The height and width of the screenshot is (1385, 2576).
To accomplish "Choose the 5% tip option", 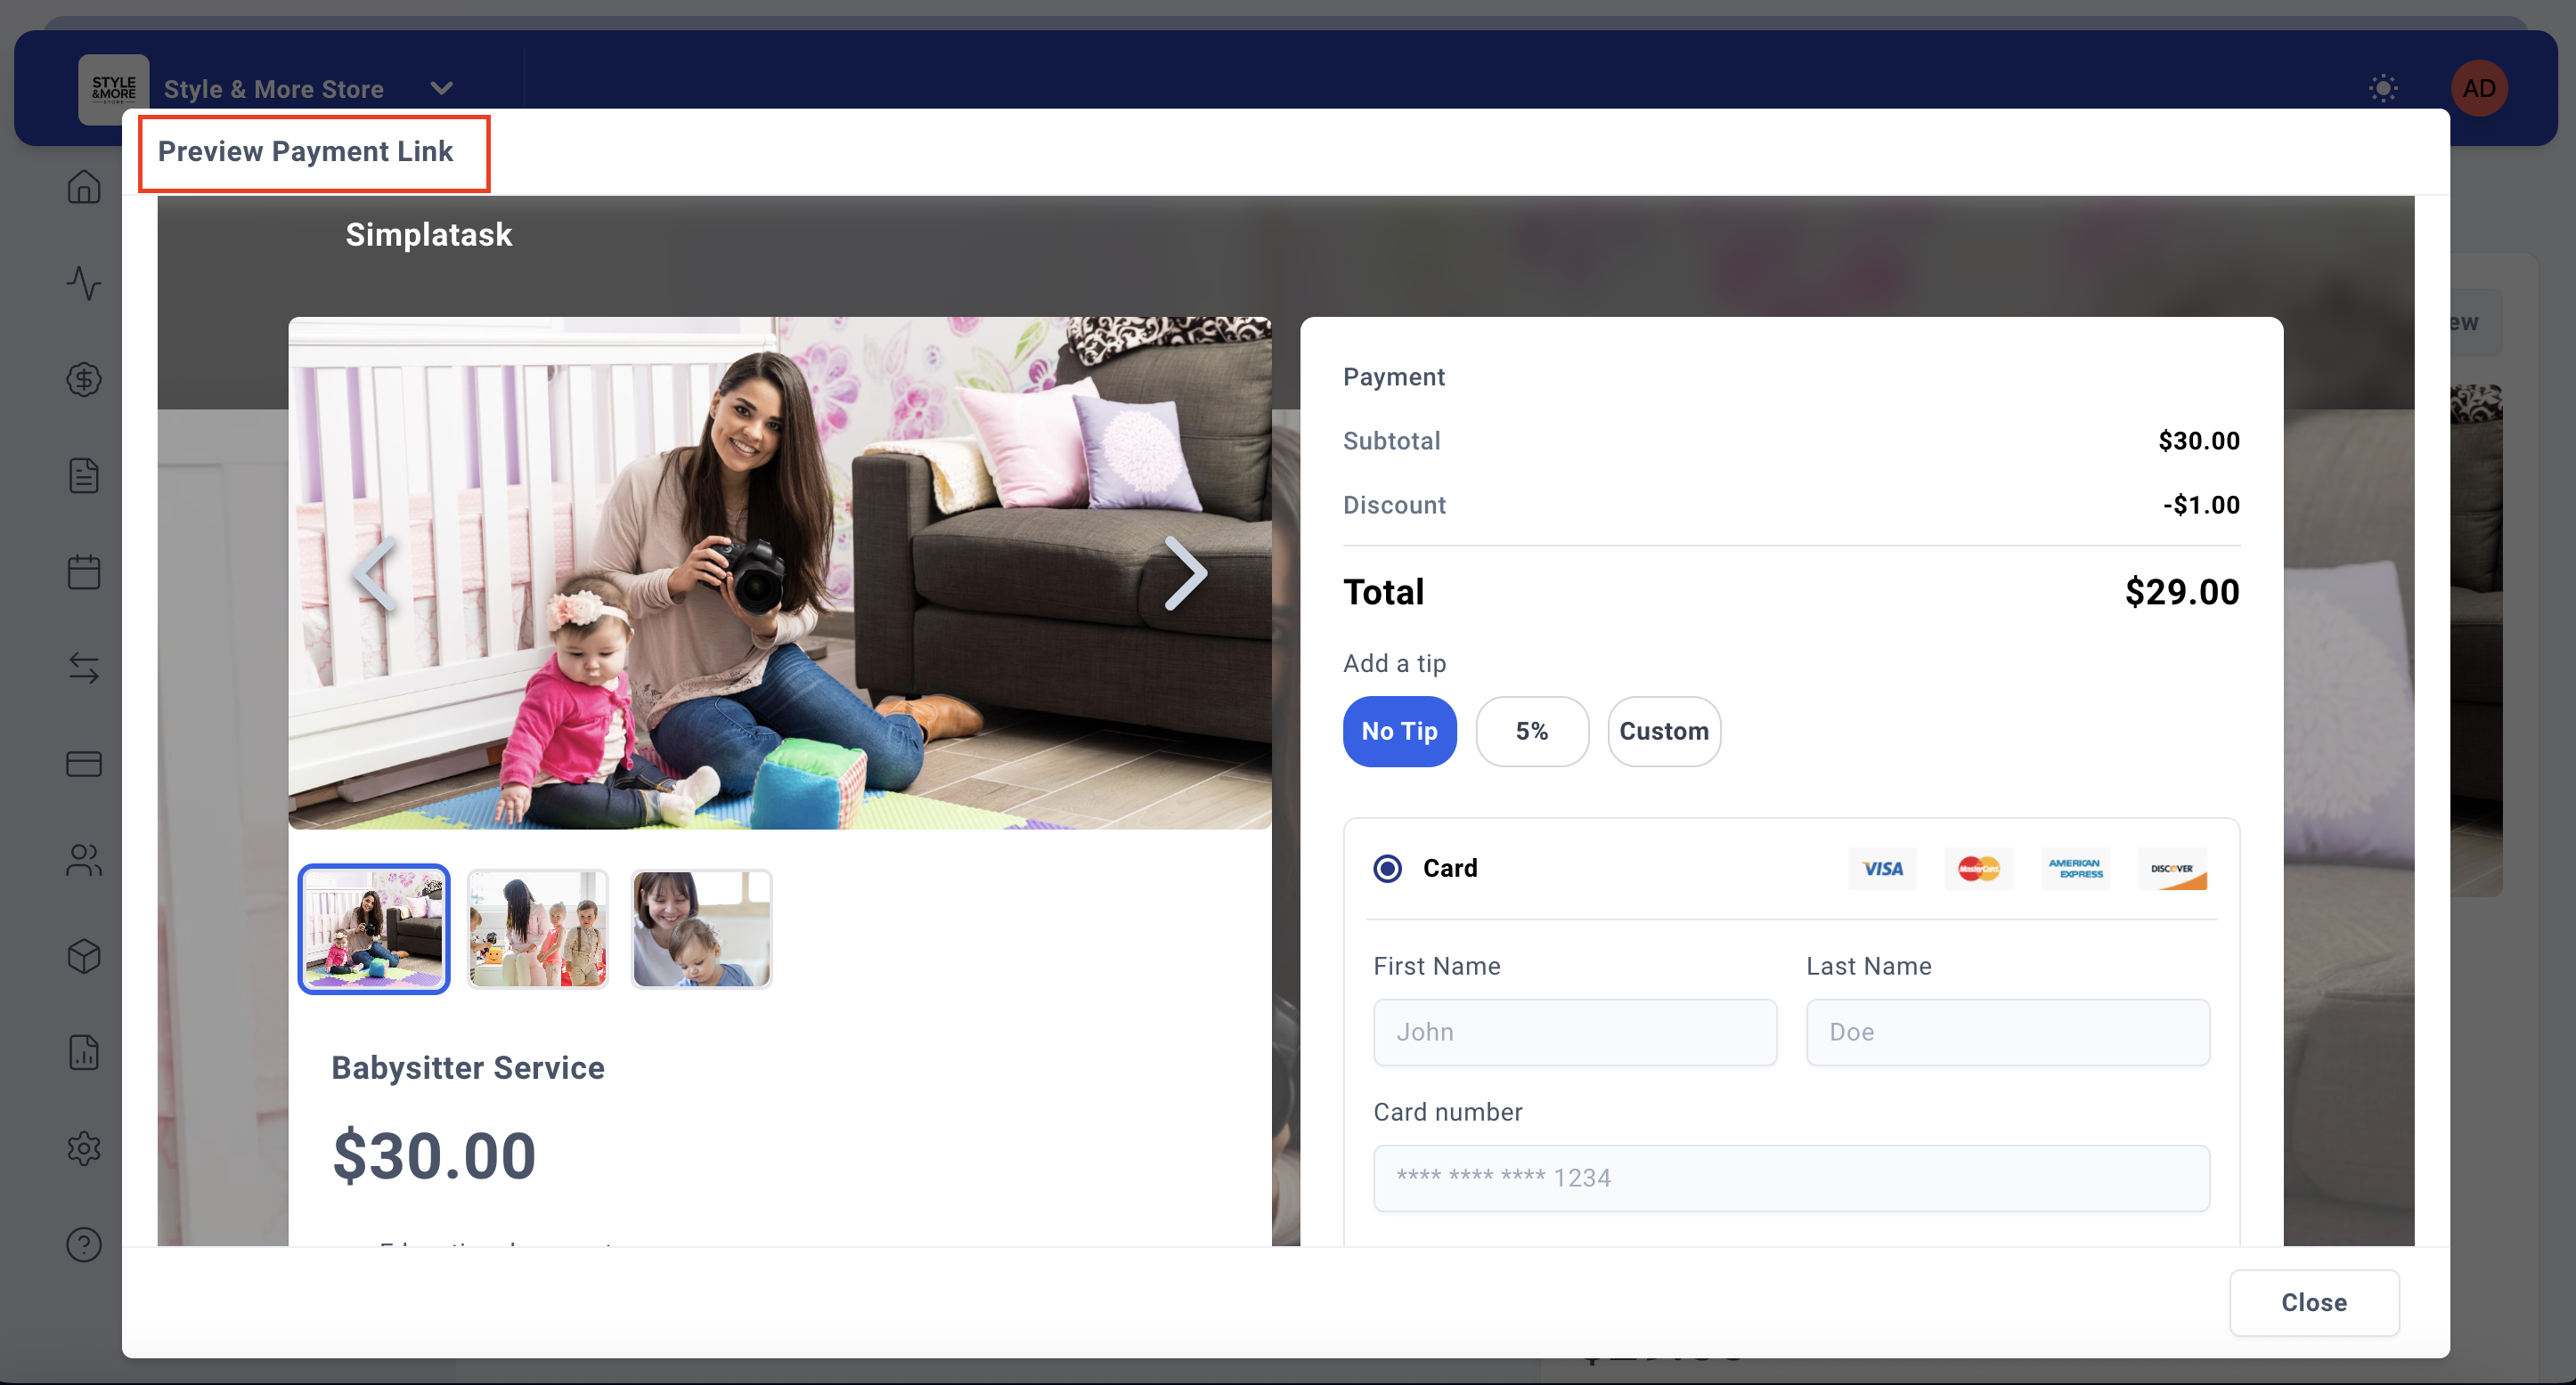I will click(1531, 732).
